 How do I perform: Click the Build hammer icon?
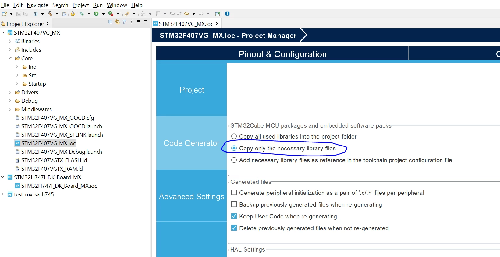[50, 14]
